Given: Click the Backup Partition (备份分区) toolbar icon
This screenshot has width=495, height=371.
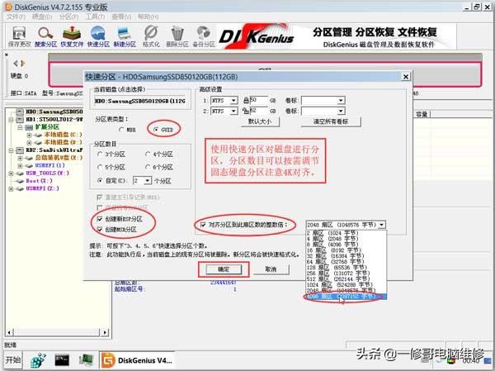Looking at the screenshot, I should pos(204,36).
